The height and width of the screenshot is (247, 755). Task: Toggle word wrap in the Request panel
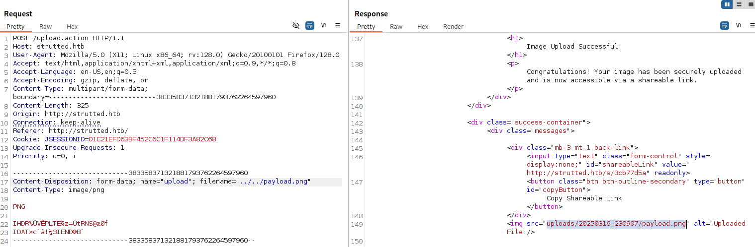[x=310, y=25]
